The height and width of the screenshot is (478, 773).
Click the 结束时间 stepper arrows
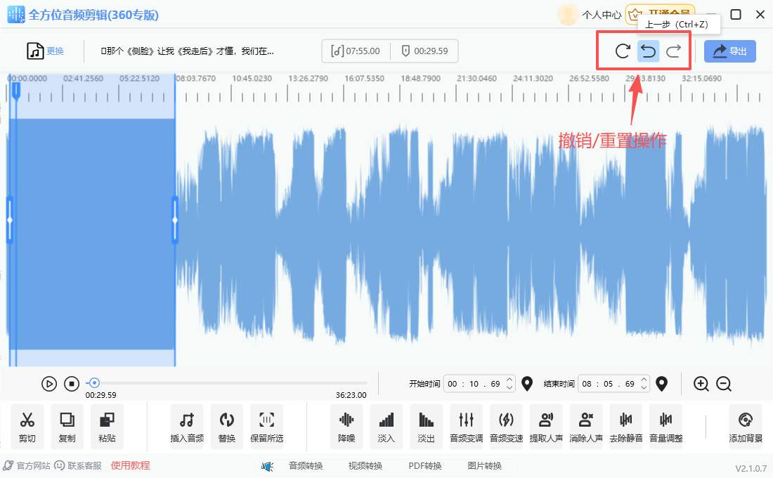tap(644, 384)
